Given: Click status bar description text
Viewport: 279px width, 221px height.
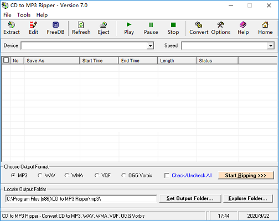Looking at the screenshot, I should pos(73,215).
